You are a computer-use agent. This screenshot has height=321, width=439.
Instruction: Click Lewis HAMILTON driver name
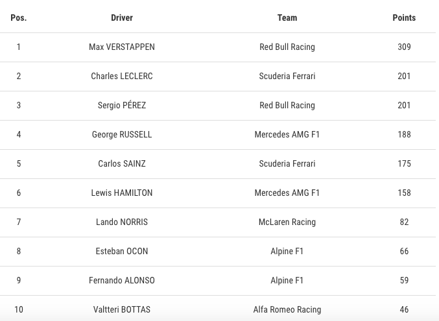(x=122, y=193)
